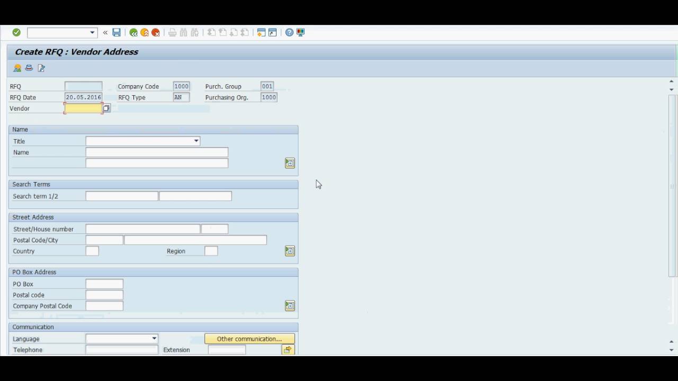Screen dimensions: 678x381
Task: Open the command field dropdown
Action: (x=92, y=33)
